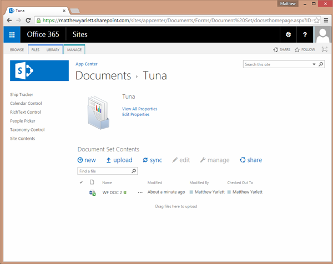This screenshot has width=333, height=264.
Task: Click the upload button in Document Set Contents
Action: [119, 160]
